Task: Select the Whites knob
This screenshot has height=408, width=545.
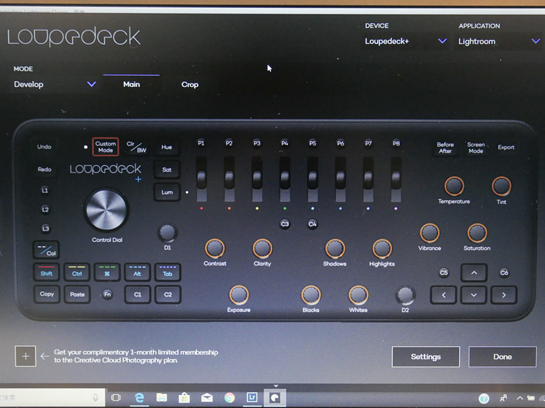Action: click(358, 295)
